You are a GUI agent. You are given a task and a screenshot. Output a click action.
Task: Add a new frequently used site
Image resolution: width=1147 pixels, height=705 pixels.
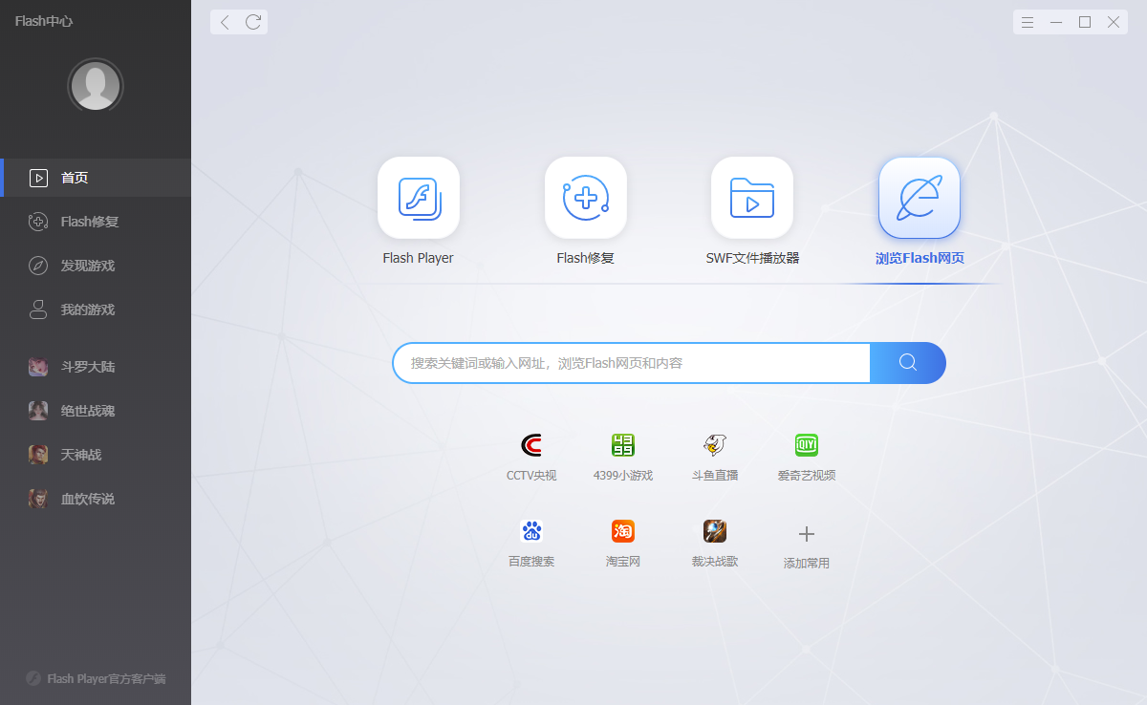pyautogui.click(x=806, y=542)
